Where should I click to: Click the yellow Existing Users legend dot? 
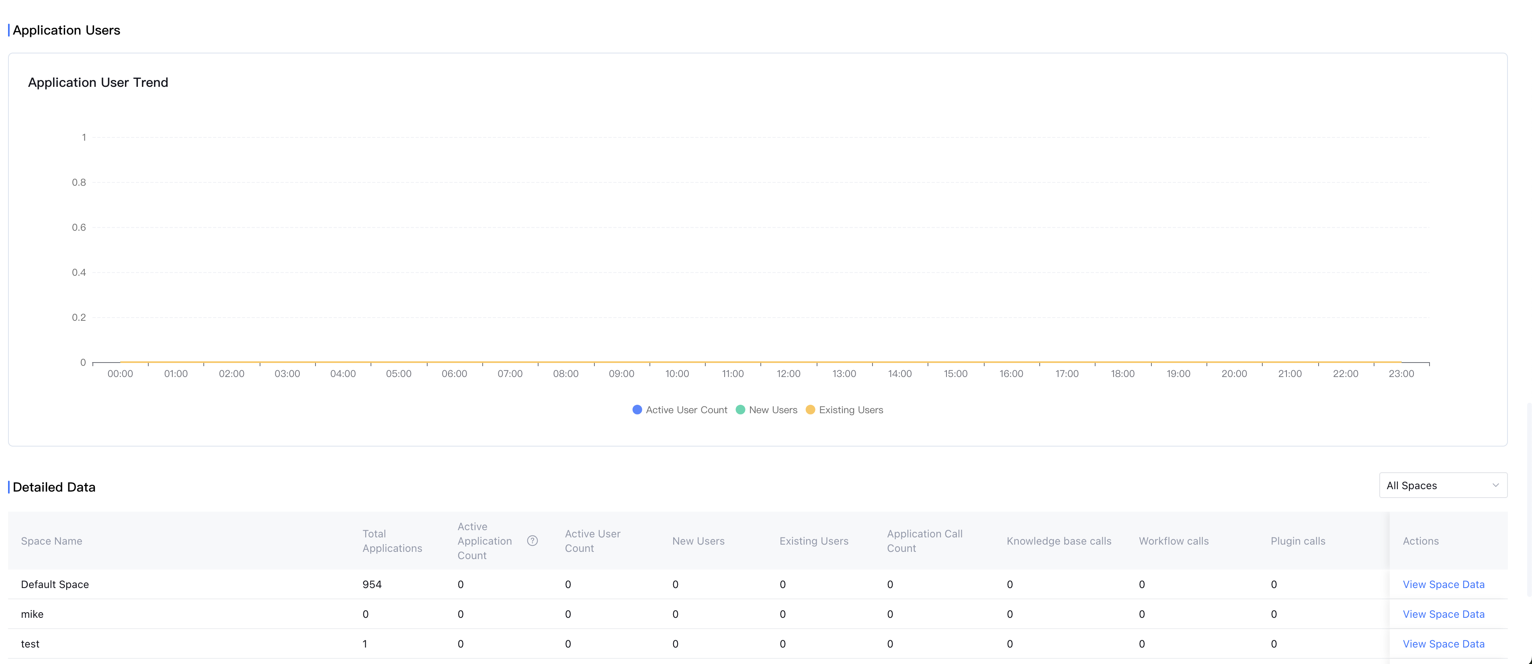point(810,410)
